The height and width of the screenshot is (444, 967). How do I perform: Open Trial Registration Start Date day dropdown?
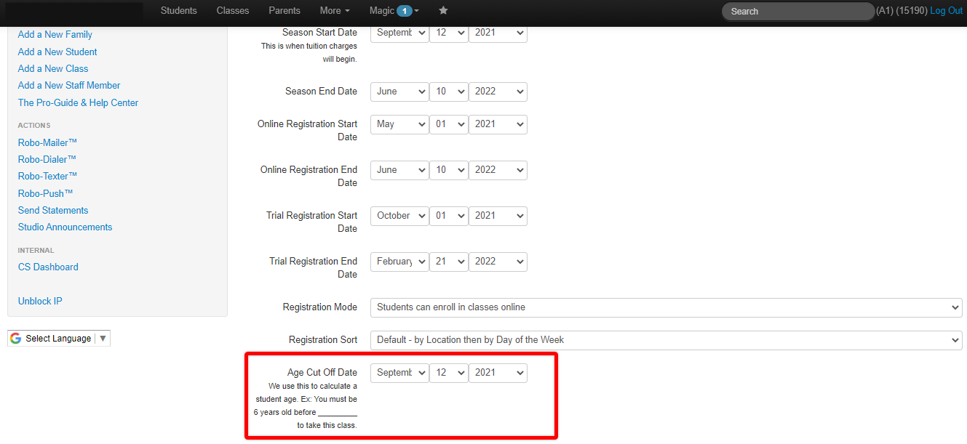click(449, 216)
